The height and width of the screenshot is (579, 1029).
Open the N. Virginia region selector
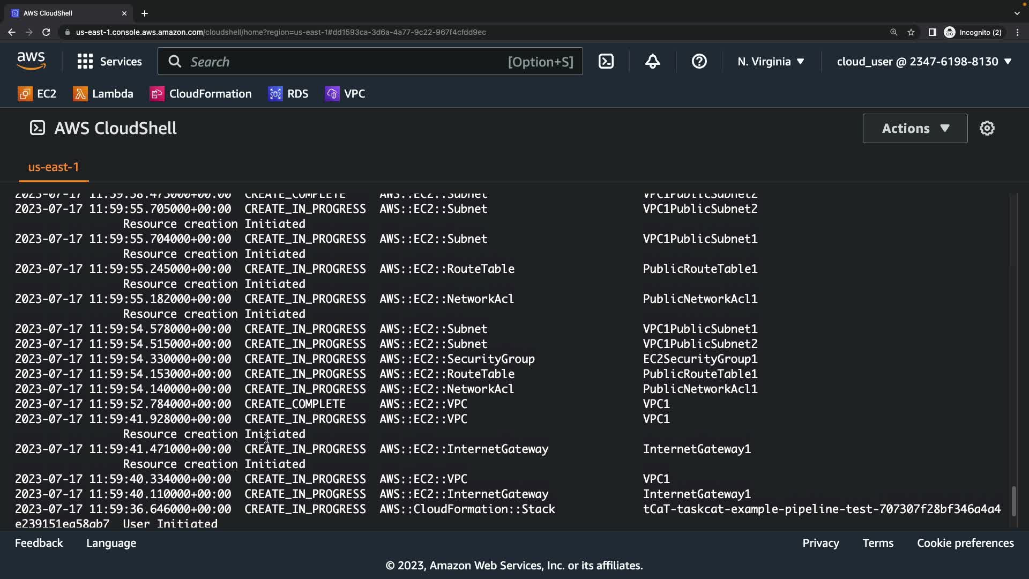pyautogui.click(x=771, y=62)
